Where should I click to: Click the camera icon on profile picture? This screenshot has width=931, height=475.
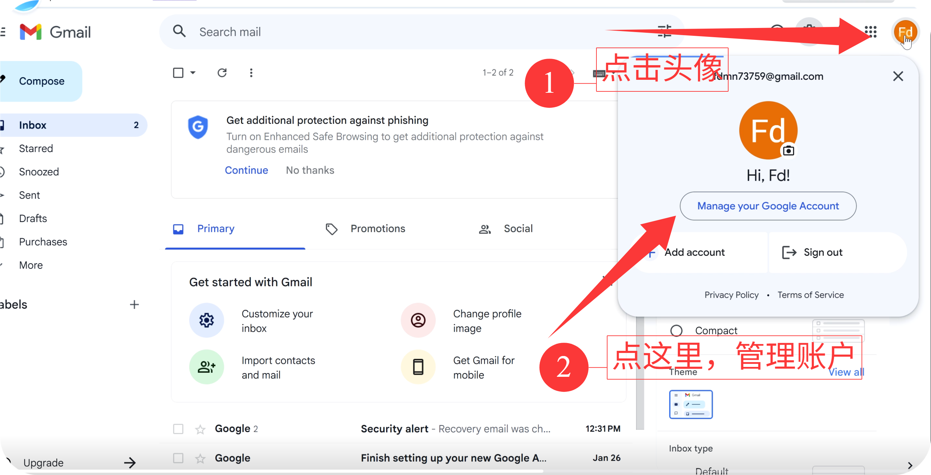[x=788, y=150]
